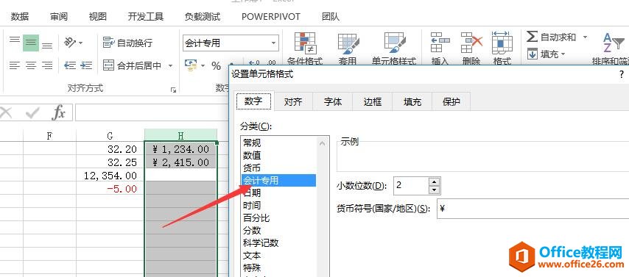The height and width of the screenshot is (277, 629).
Task: Click the top align icon
Action: pyautogui.click(x=15, y=40)
